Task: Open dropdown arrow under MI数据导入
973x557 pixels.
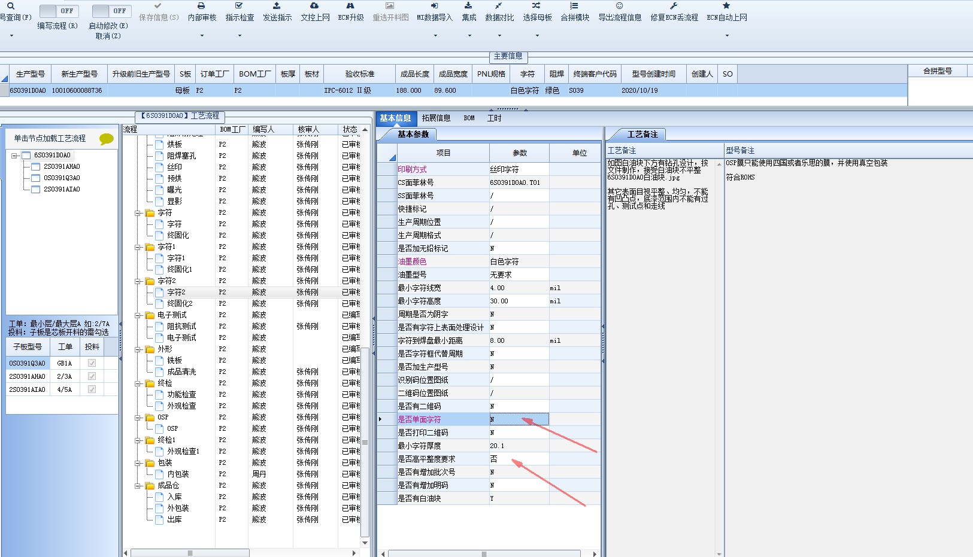Action: coord(435,36)
